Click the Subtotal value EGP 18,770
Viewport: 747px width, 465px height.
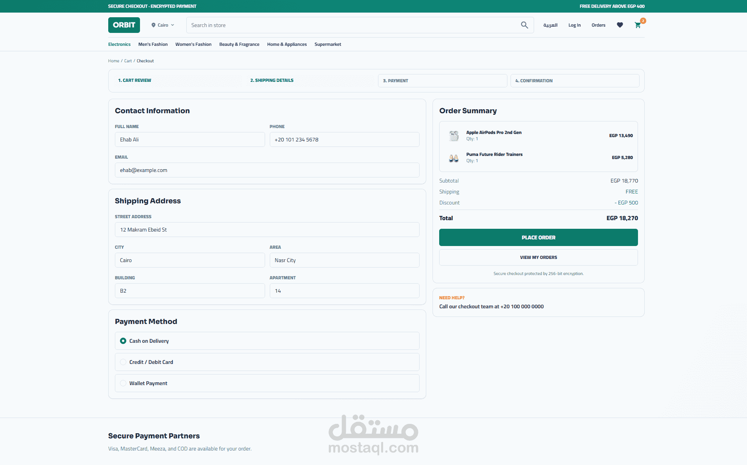[x=624, y=181]
